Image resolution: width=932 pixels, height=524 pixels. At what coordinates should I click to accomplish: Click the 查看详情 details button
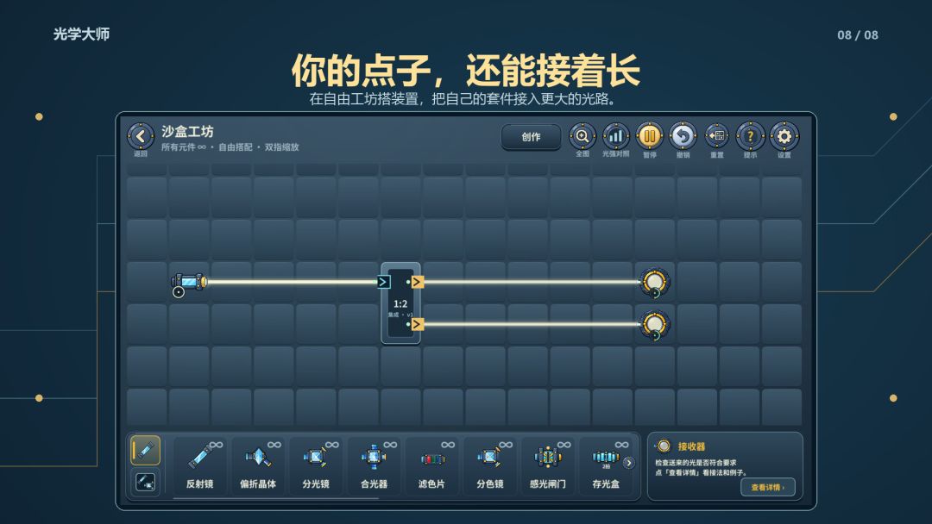[767, 487]
